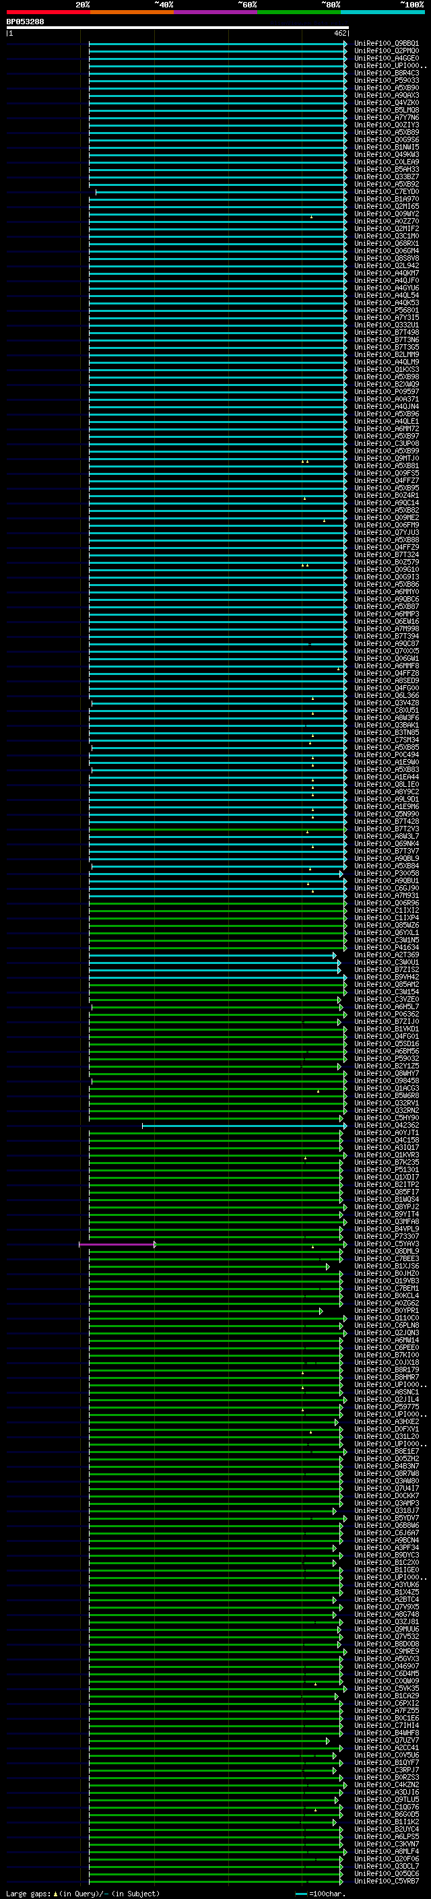Viewport: 431px width, 1899px height.
Task: Open hit UniRef100_B8R4C3
Action: click(x=386, y=73)
